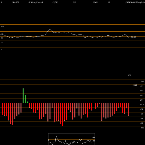This screenshot has height=145, width=145.
Task: Click the 50 level label on RSI axis
Action: click(2, 38)
